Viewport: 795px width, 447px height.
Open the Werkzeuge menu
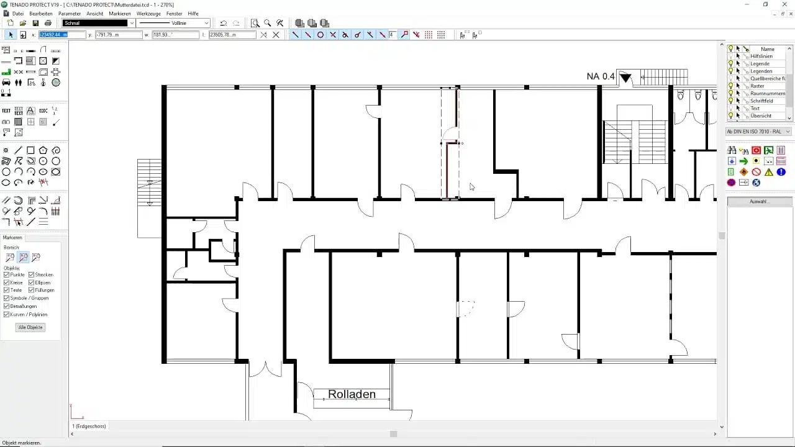[148, 13]
